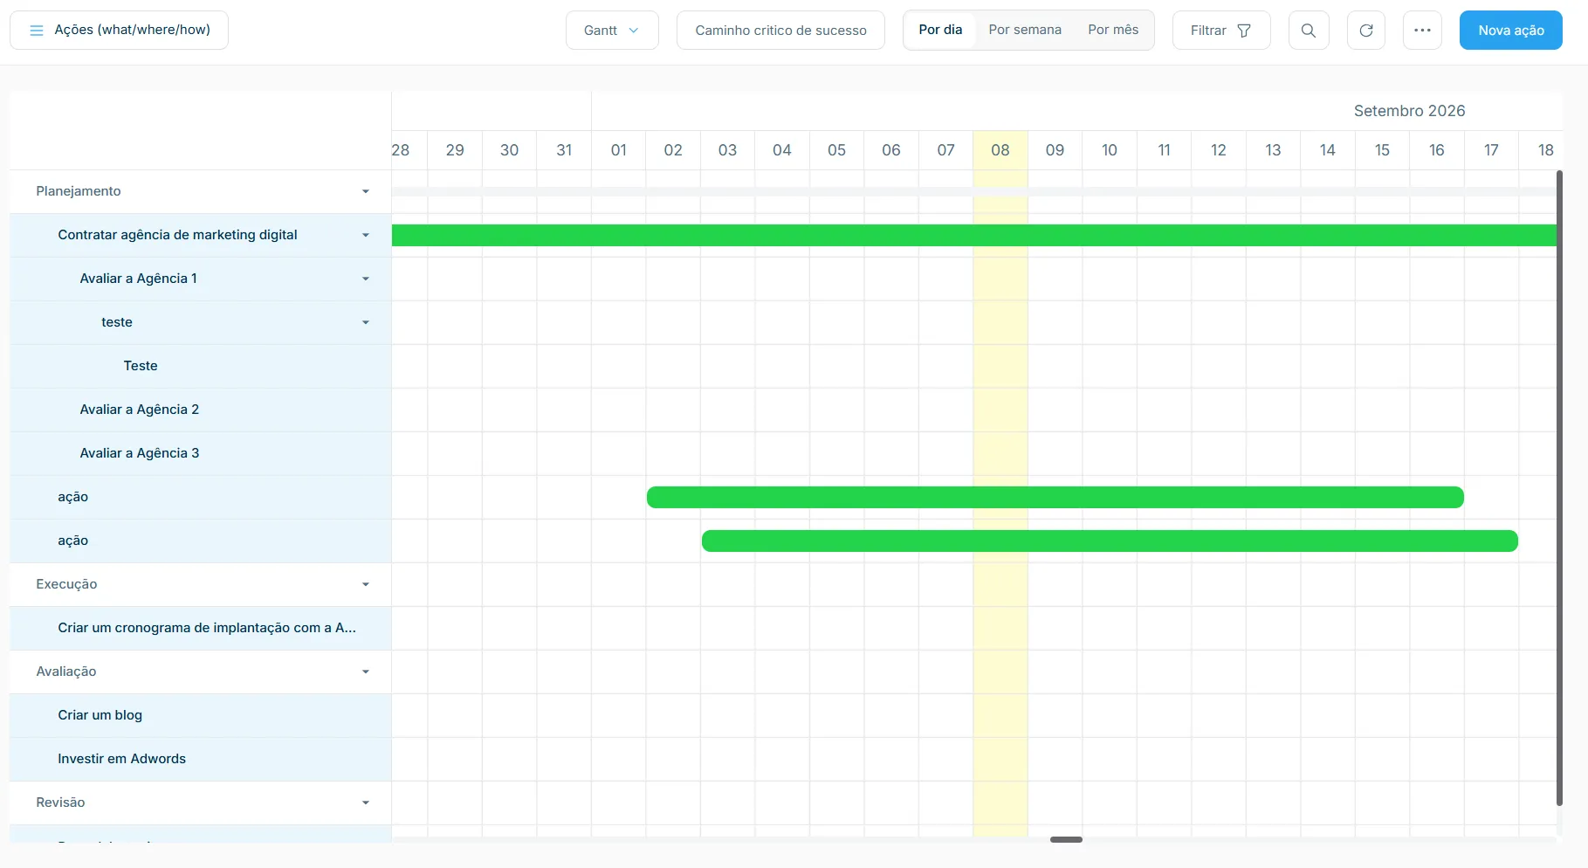Viewport: 1588px width, 868px height.
Task: Click the Setembro 2026 month label
Action: pos(1409,111)
